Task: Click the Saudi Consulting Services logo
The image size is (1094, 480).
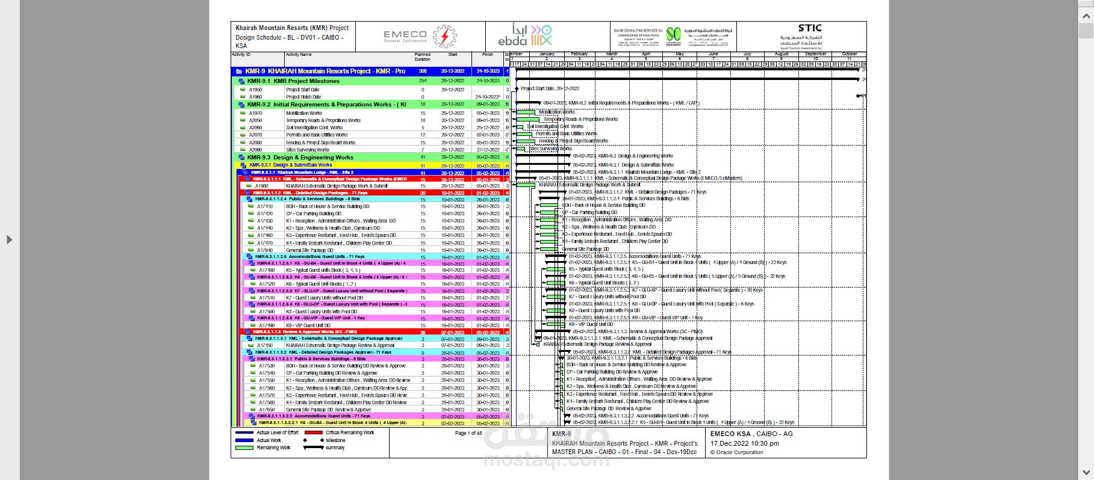Action: point(673,35)
